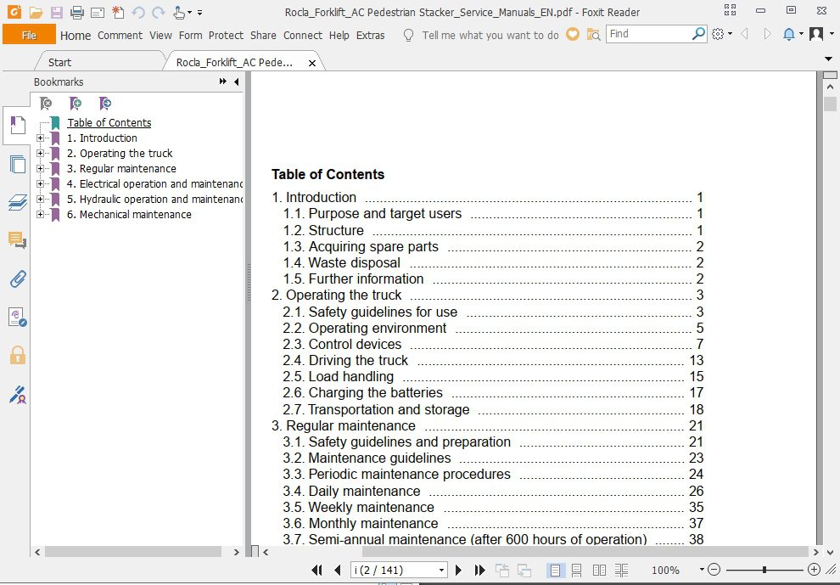Open the Layers panel
Viewport: 840px width, 585px height.
(18, 202)
